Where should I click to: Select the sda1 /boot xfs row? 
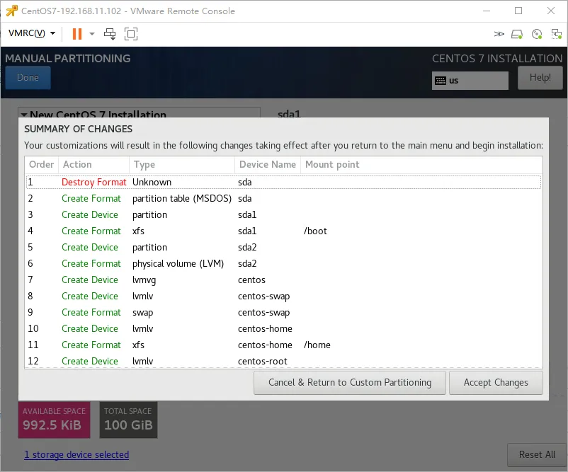(283, 231)
